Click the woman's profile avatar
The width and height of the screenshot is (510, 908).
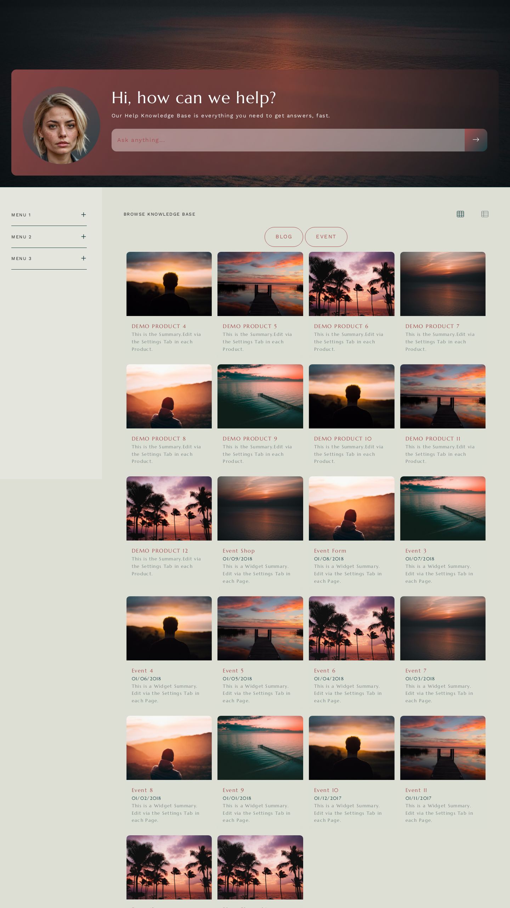click(x=61, y=125)
